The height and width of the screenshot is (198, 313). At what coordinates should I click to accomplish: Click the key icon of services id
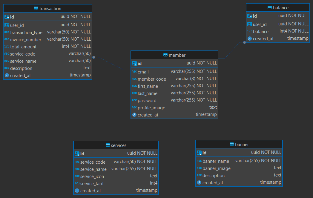[x=77, y=154]
